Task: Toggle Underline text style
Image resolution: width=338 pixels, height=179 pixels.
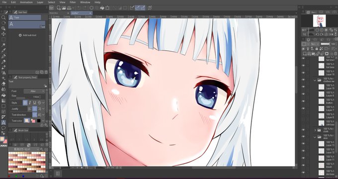Action: tap(34, 102)
